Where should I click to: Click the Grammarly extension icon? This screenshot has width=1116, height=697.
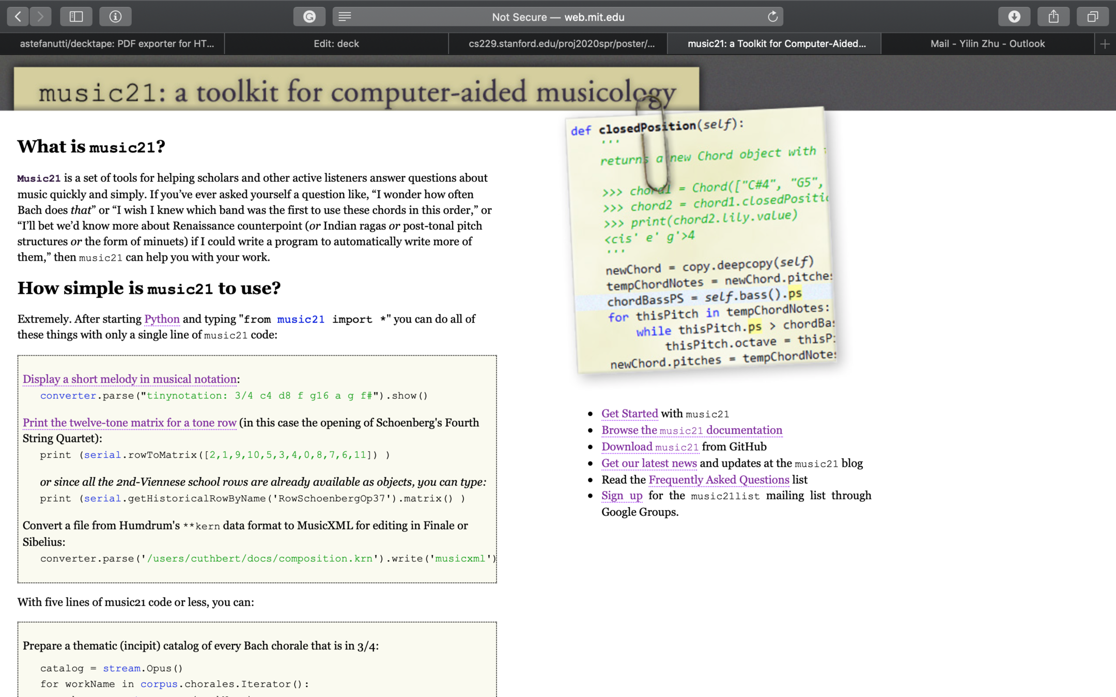[x=309, y=17]
